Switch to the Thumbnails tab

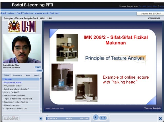point(17,75)
